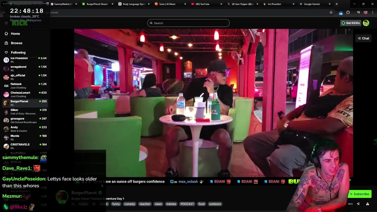Click the main stream video player

click(x=214, y=103)
